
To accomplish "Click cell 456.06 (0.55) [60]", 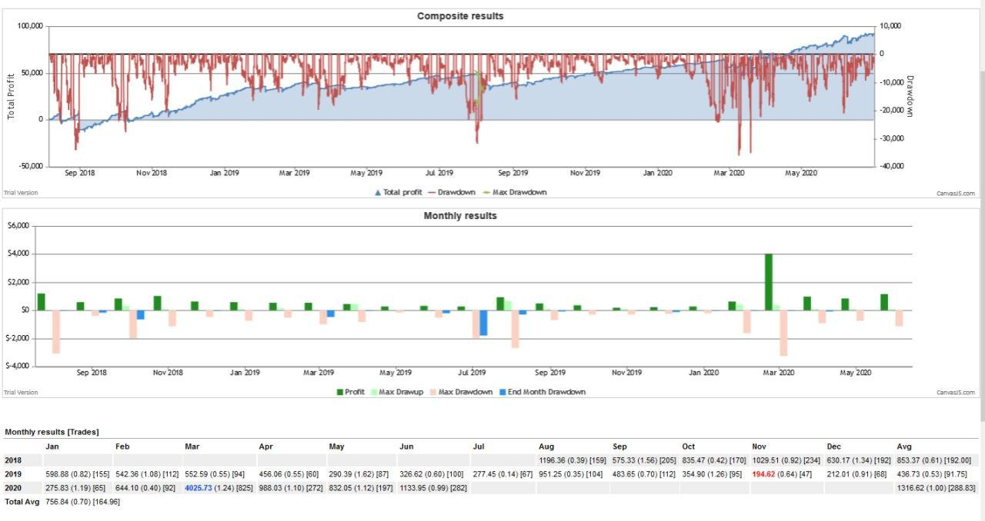I will point(289,474).
